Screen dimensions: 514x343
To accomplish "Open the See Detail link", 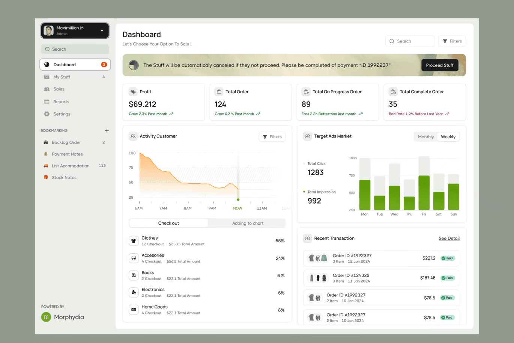I will 449,239.
